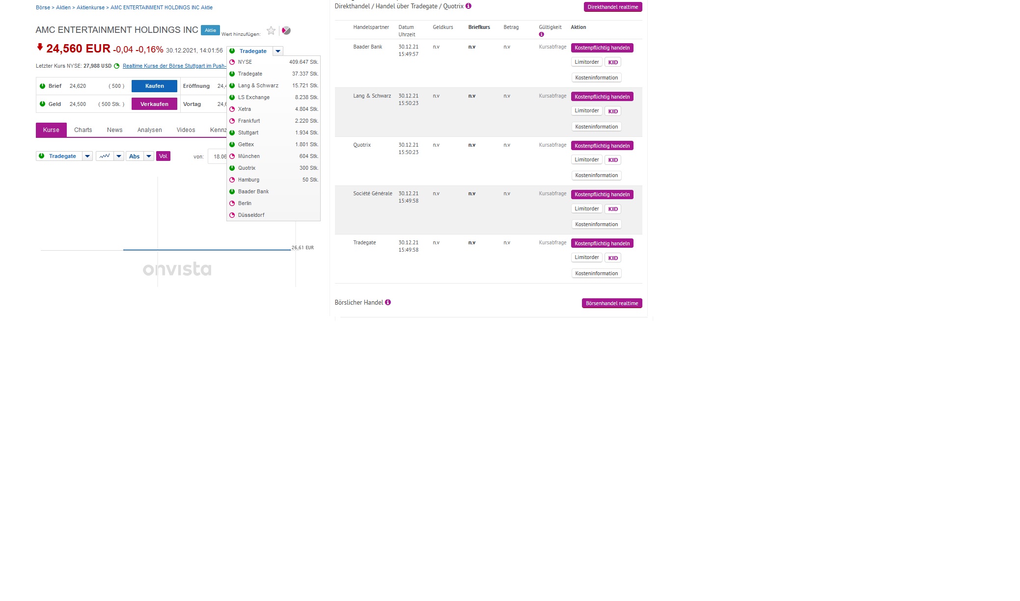Click info icon in the Gültigkeit column

click(542, 34)
